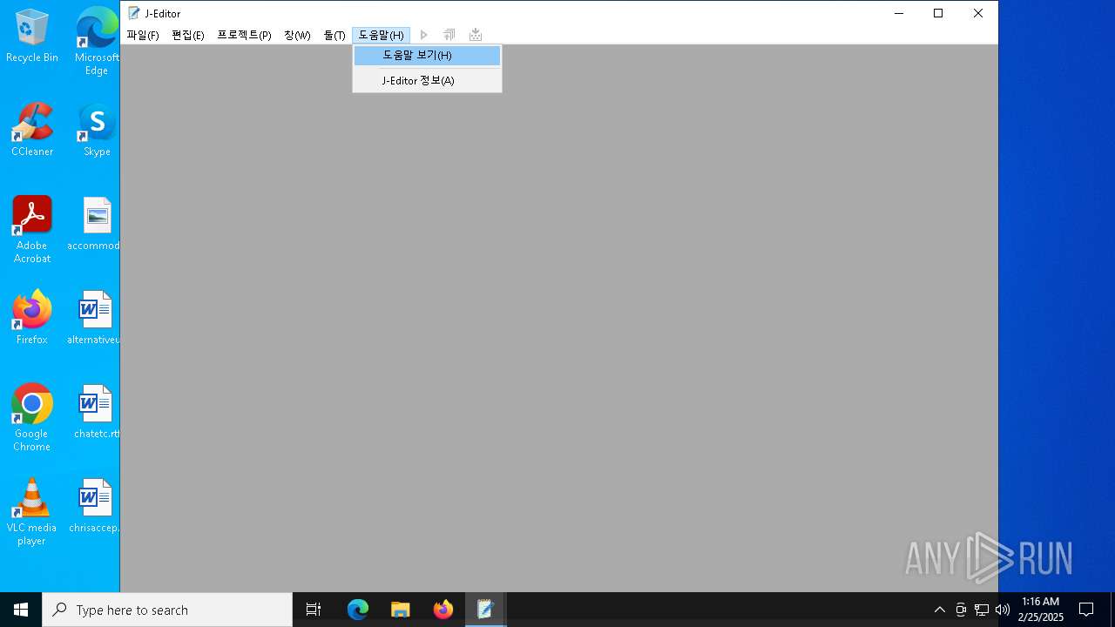Open Adobe Acrobat desktop shortcut
The height and width of the screenshot is (627, 1115).
pos(32,230)
